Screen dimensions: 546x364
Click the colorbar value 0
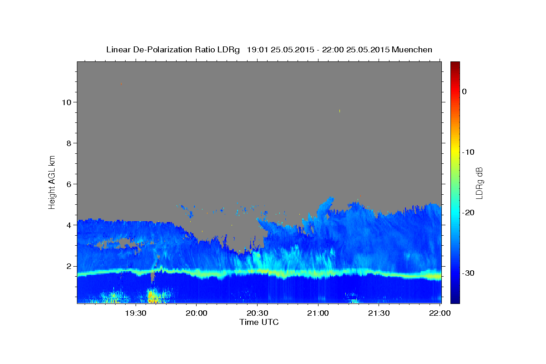[465, 91]
